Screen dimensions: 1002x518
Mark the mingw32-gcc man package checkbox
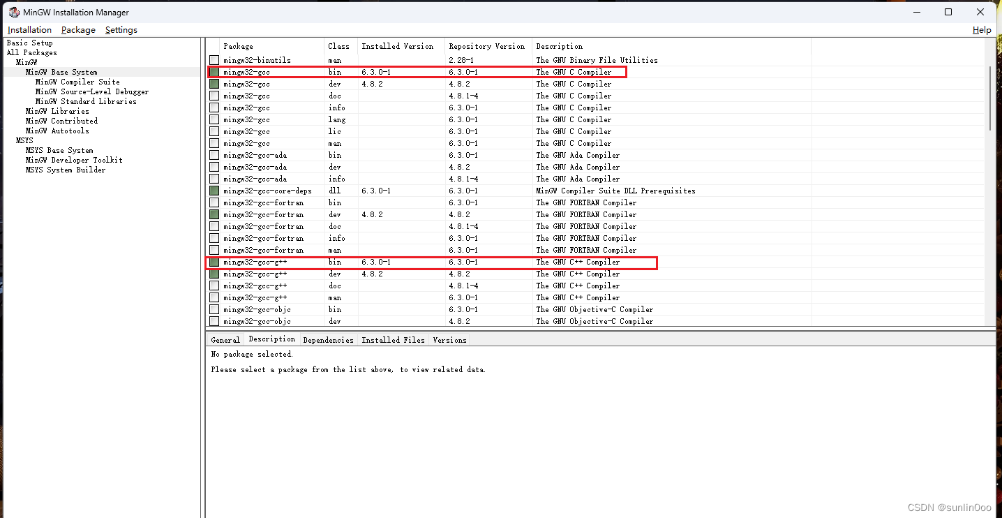point(214,143)
